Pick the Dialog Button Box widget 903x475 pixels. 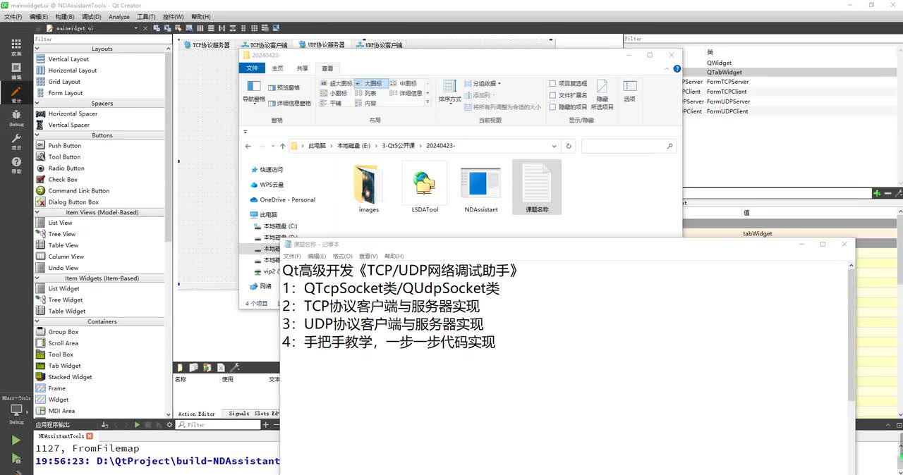pos(73,202)
